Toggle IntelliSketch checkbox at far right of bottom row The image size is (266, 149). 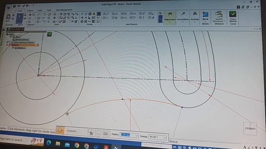point(150,17)
